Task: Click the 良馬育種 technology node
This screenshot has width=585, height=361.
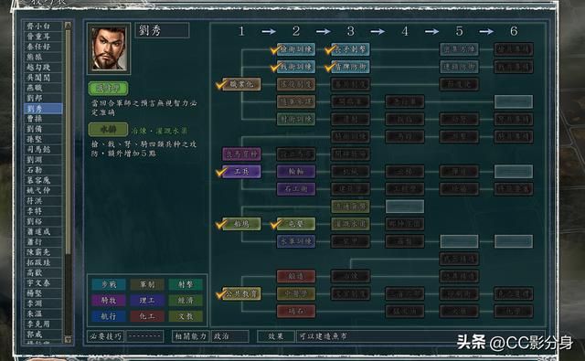Action: (x=241, y=154)
